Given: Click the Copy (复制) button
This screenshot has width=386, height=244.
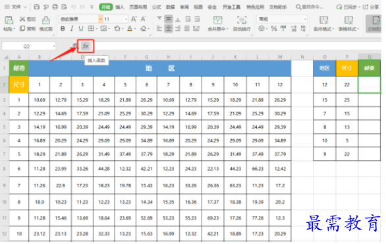Looking at the screenshot, I should 28,28.
